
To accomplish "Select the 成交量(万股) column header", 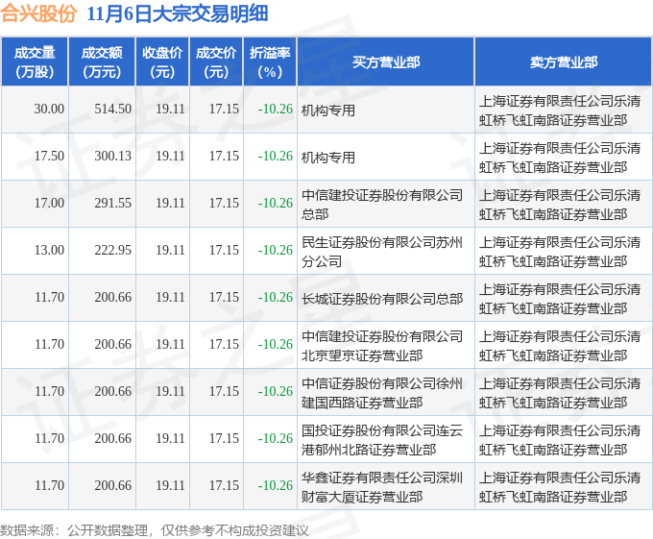I will pyautogui.click(x=35, y=62).
